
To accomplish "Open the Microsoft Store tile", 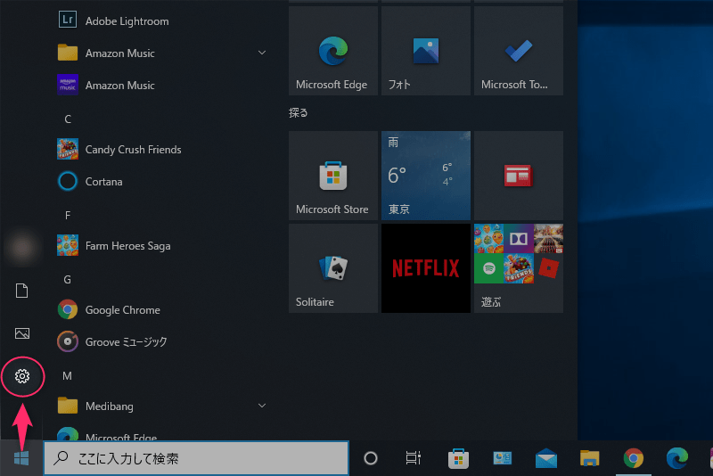I will point(333,176).
